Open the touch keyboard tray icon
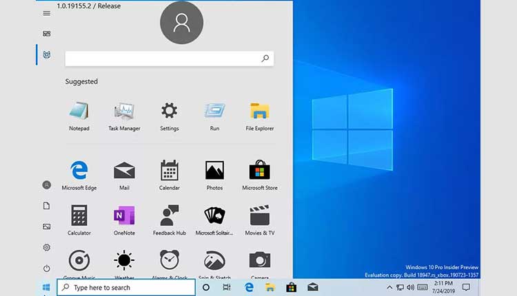The image size is (517, 296). pos(423,288)
